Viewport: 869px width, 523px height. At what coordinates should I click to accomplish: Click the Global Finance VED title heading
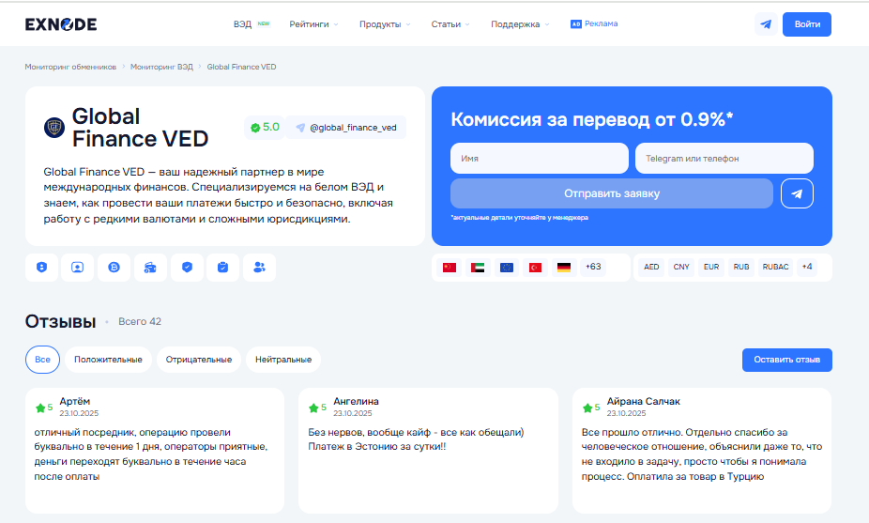[140, 128]
